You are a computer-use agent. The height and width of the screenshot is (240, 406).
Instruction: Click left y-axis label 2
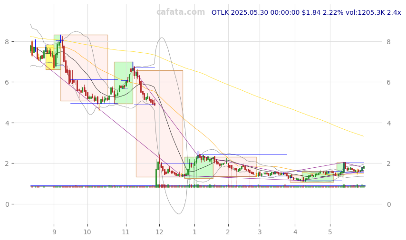(7, 163)
